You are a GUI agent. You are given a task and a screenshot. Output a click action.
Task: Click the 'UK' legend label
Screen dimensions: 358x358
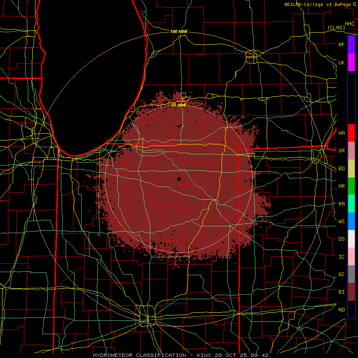click(342, 62)
